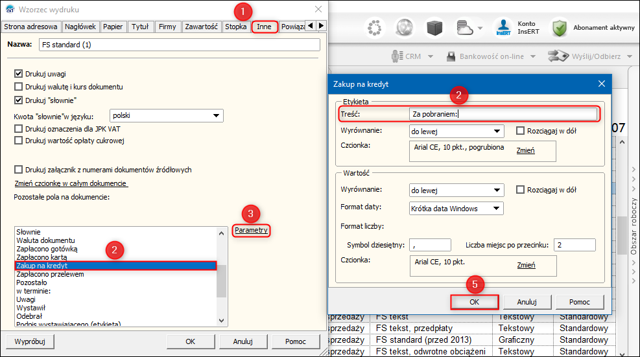640x357 pixels.
Task: Toggle Drukuj uwagi checkbox
Action: tap(18, 73)
